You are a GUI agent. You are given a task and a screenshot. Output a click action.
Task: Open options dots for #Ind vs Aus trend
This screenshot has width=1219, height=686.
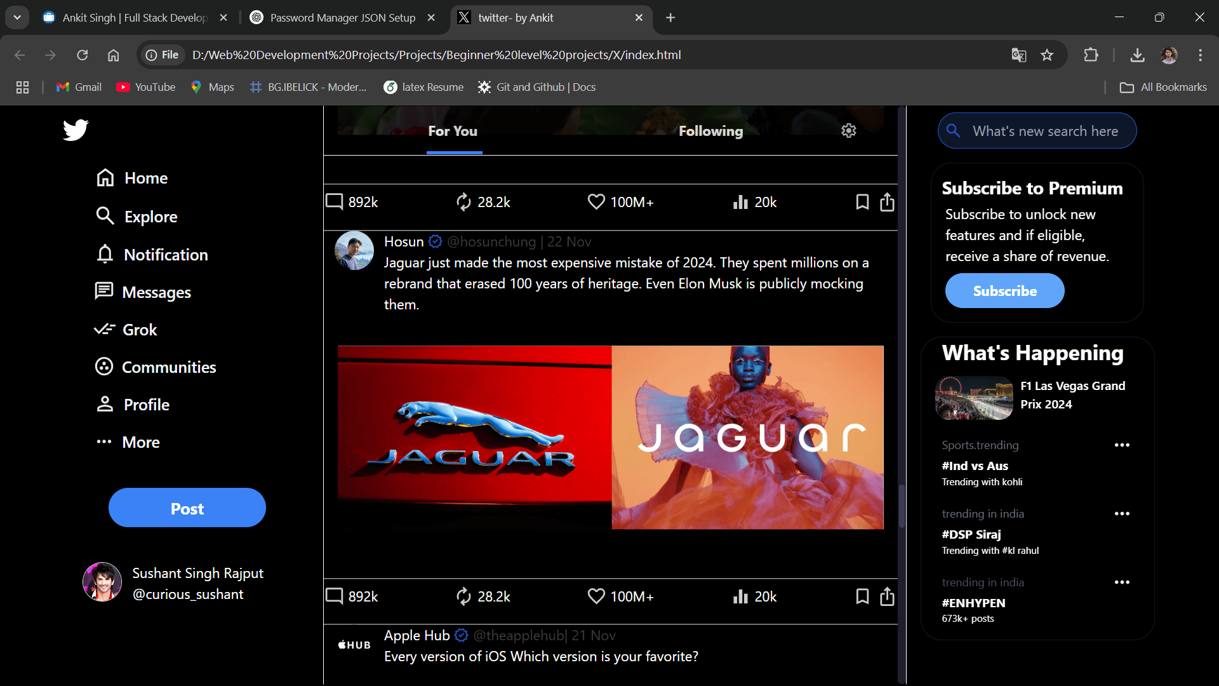click(x=1122, y=445)
